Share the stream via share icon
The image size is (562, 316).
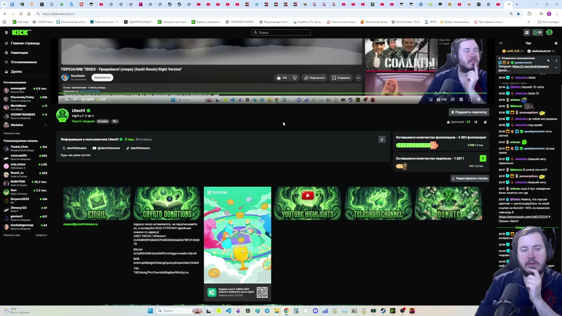[476, 122]
